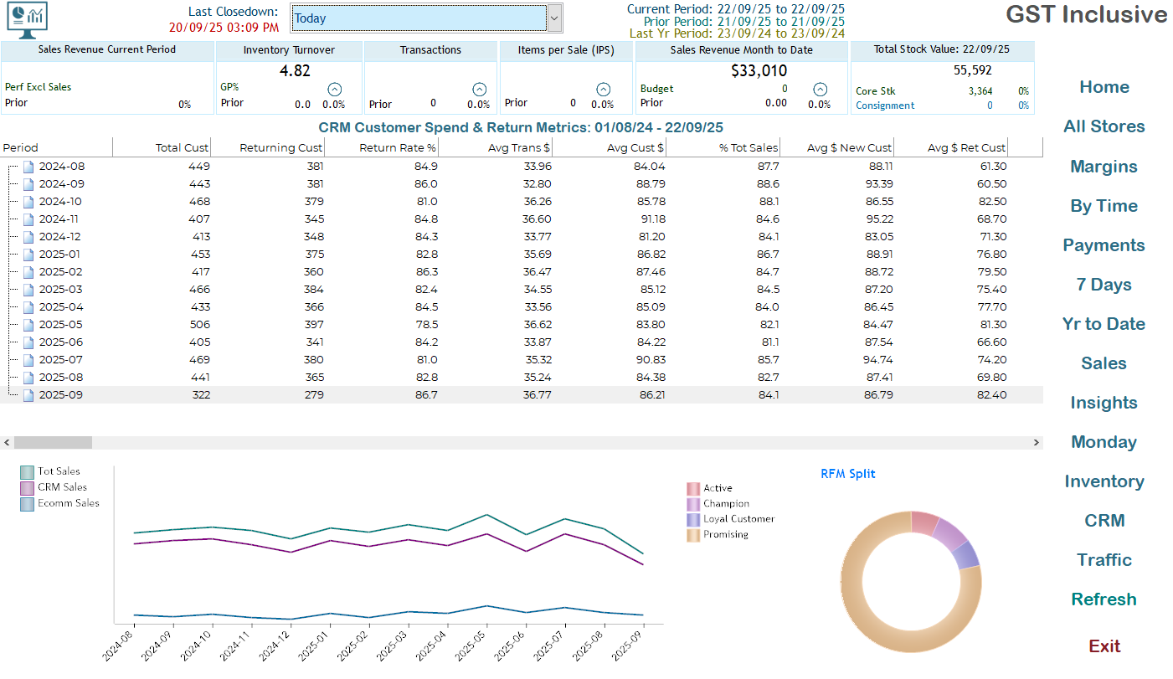This screenshot has height=679, width=1173.
Task: Click the Transactions circled arrow icon
Action: click(x=479, y=89)
